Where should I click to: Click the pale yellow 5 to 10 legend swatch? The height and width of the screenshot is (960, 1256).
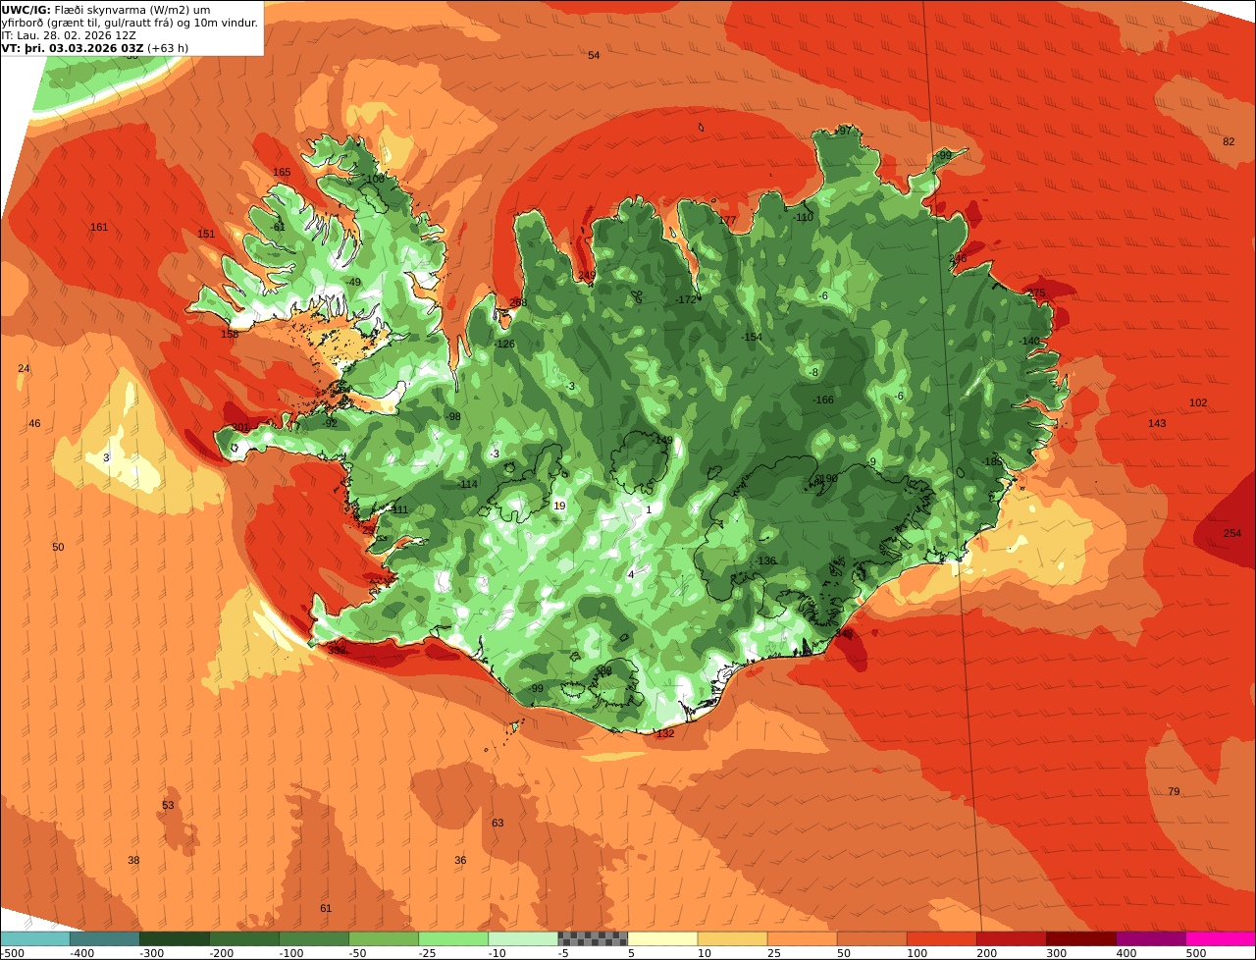(x=662, y=939)
